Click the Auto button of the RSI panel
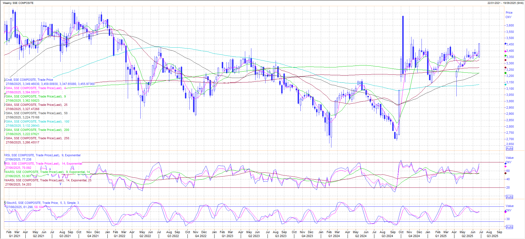The width and height of the screenshot is (525, 239). click(509, 197)
